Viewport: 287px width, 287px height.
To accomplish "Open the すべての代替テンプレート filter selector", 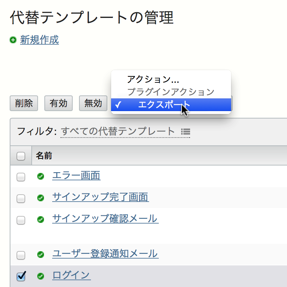I will 118,131.
